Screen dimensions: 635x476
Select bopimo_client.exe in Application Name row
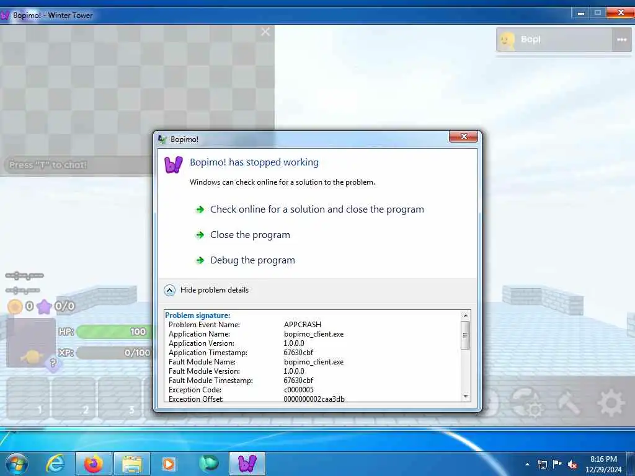tap(314, 334)
